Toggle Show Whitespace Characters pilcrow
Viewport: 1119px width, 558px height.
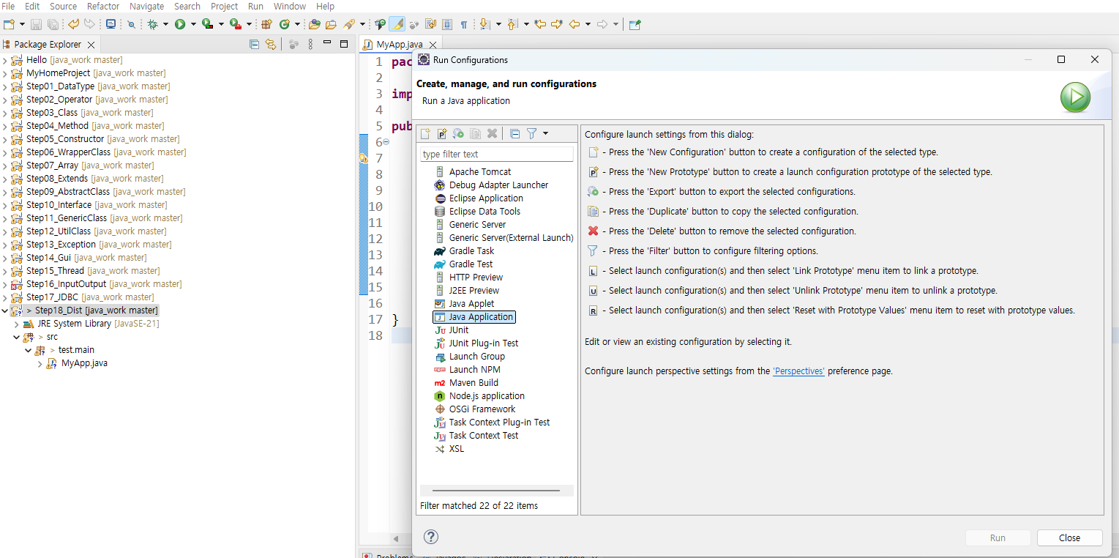point(463,24)
